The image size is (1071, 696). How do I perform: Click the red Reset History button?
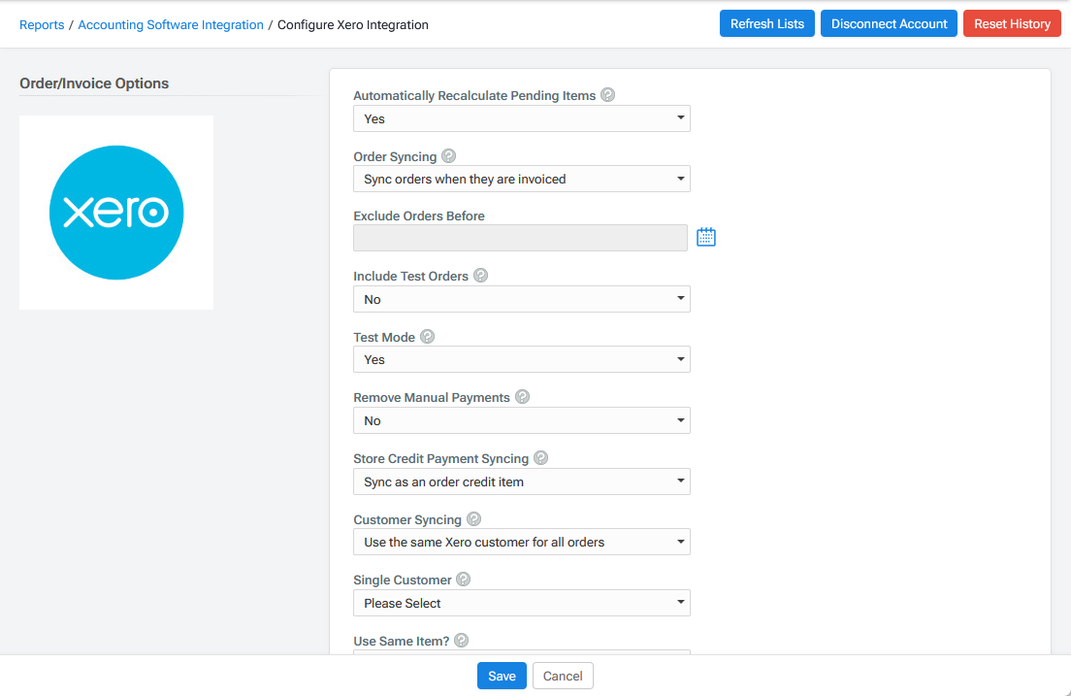pyautogui.click(x=1012, y=24)
